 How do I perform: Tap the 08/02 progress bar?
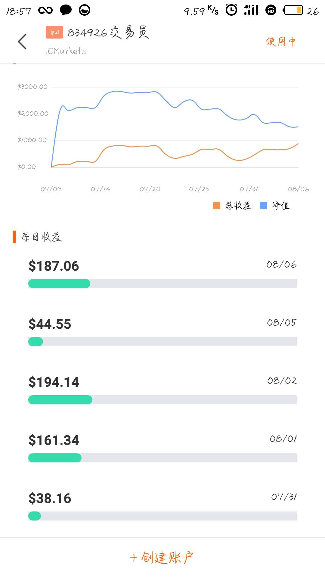tap(162, 400)
